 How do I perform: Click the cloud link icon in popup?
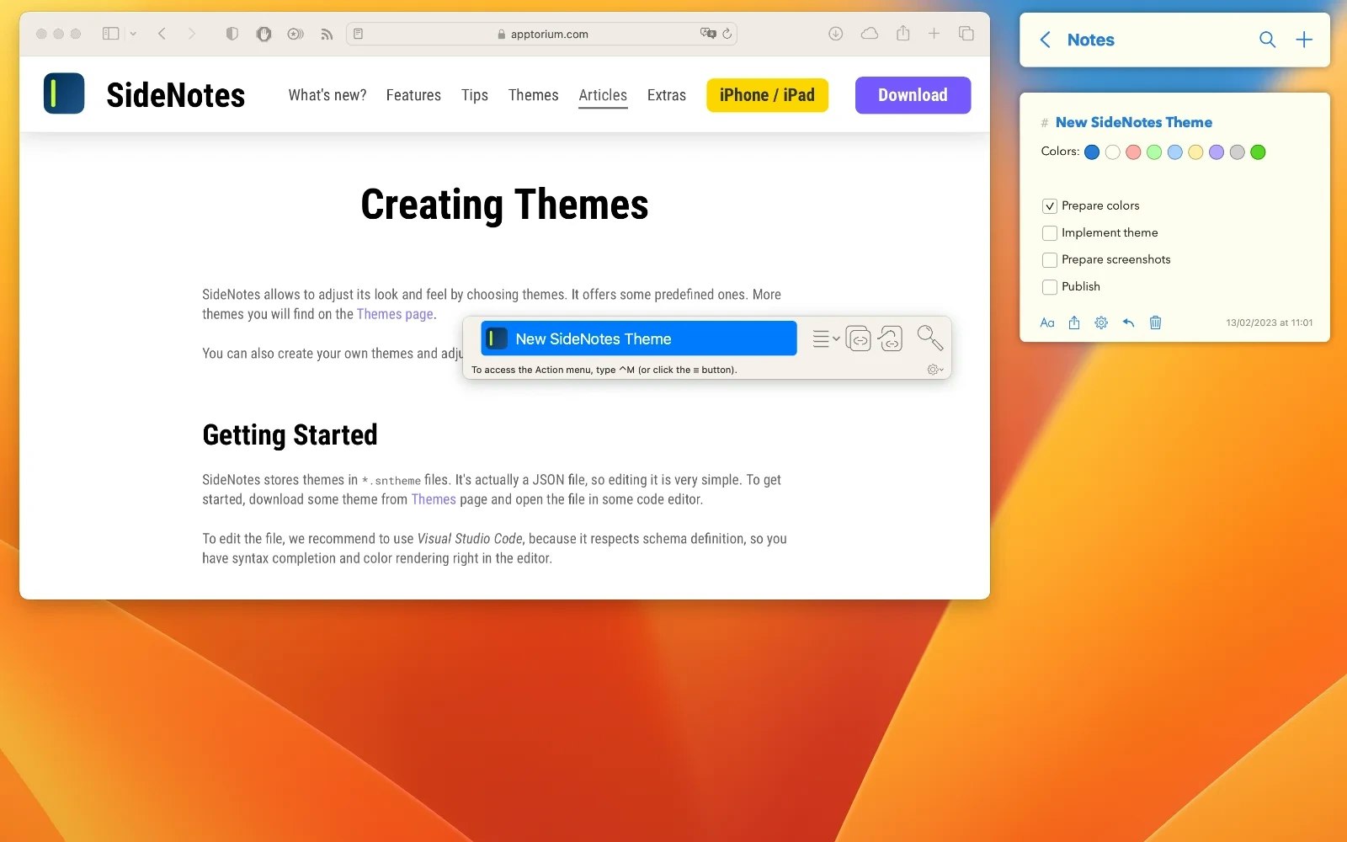(x=890, y=338)
